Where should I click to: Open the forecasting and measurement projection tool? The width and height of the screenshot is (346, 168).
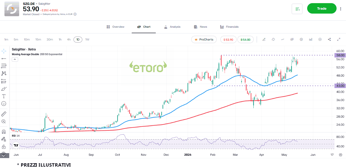[x=4, y=81]
